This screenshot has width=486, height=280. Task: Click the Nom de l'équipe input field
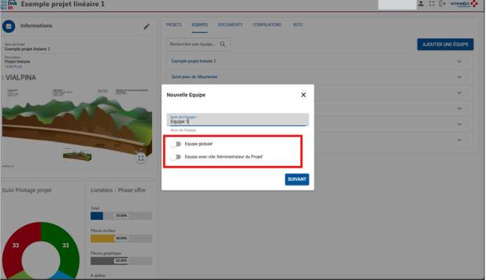(x=237, y=120)
